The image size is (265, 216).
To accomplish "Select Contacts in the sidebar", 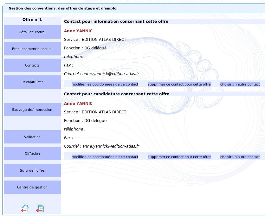I will click(32, 65).
